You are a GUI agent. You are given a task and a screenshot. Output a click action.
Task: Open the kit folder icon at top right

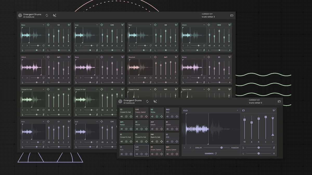(232, 15)
